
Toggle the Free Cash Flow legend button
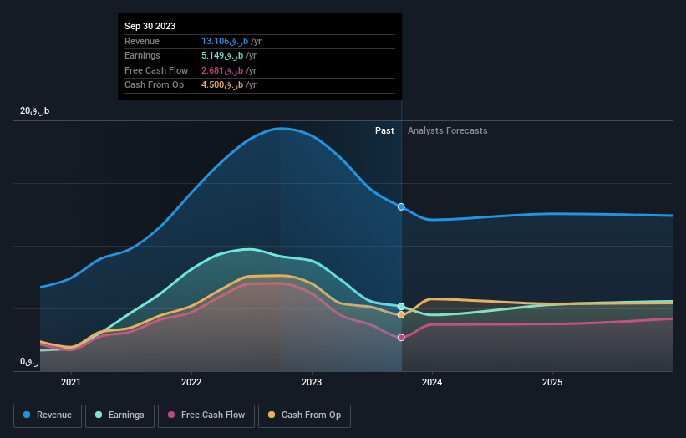click(x=206, y=415)
